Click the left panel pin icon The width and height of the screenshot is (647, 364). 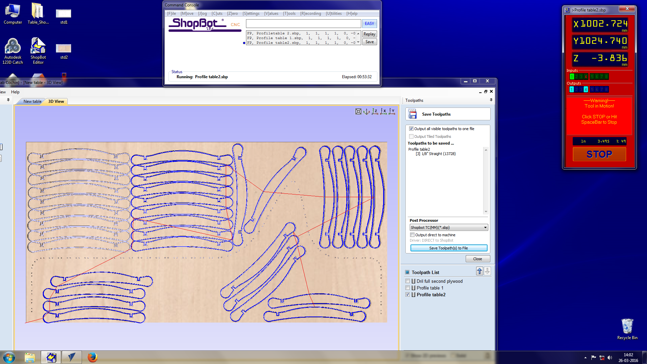[8, 100]
